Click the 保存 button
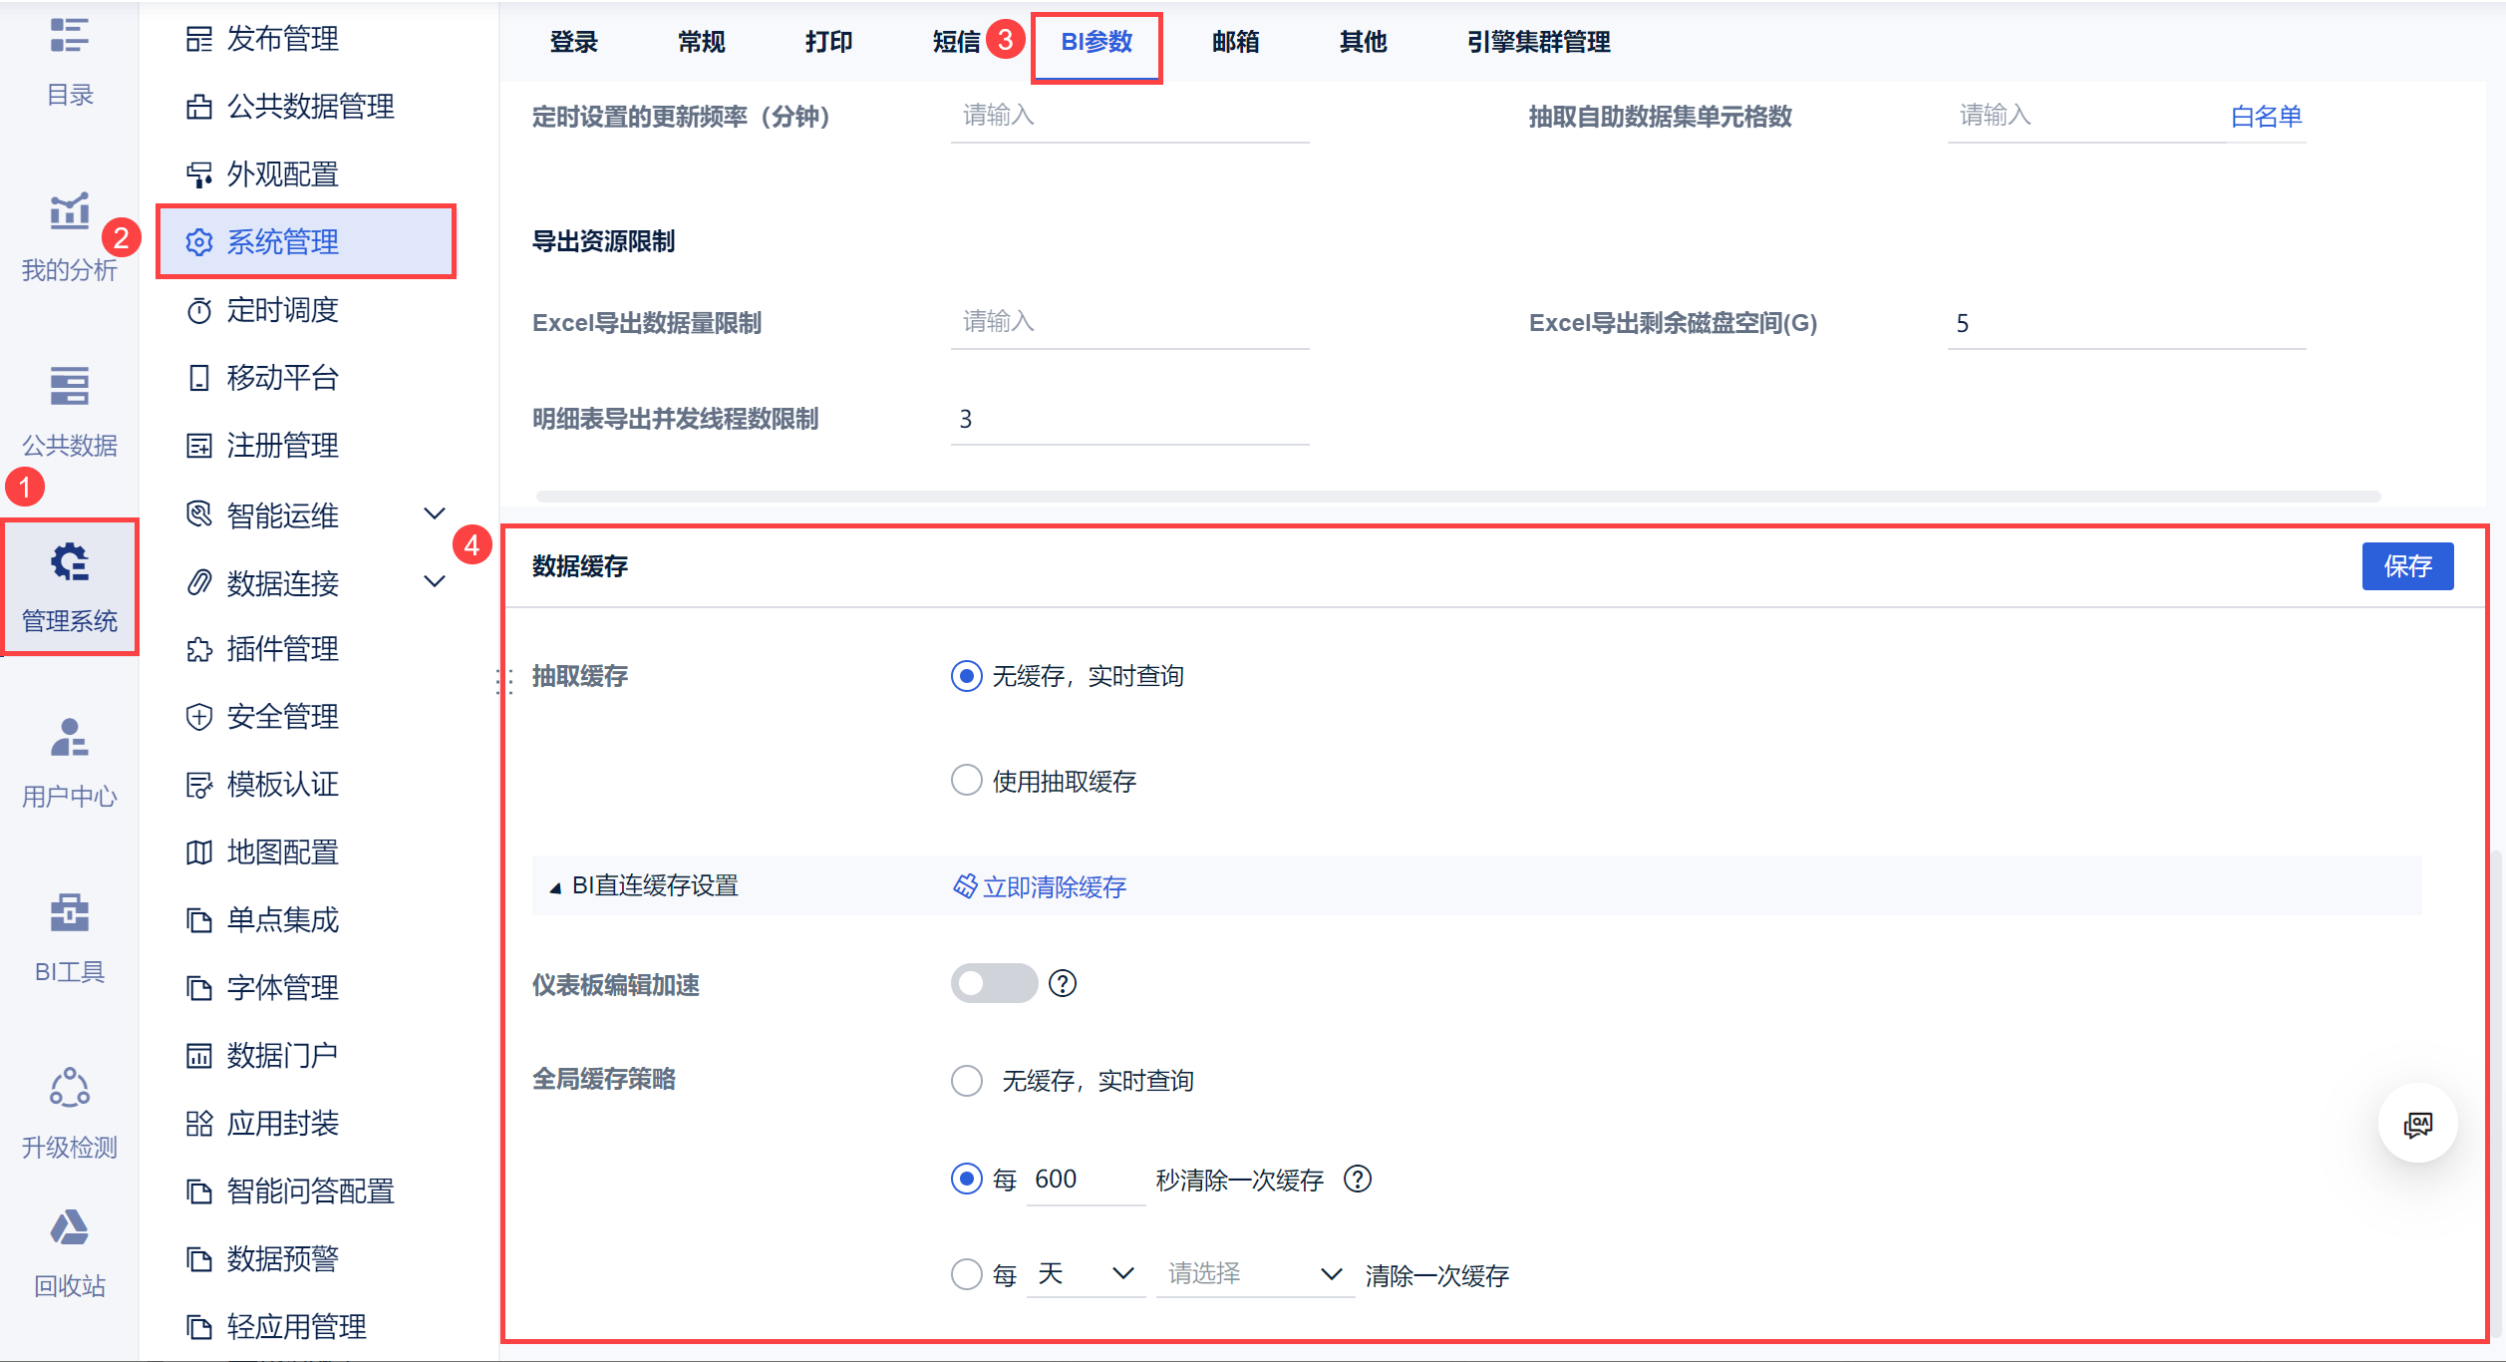 pos(2406,566)
